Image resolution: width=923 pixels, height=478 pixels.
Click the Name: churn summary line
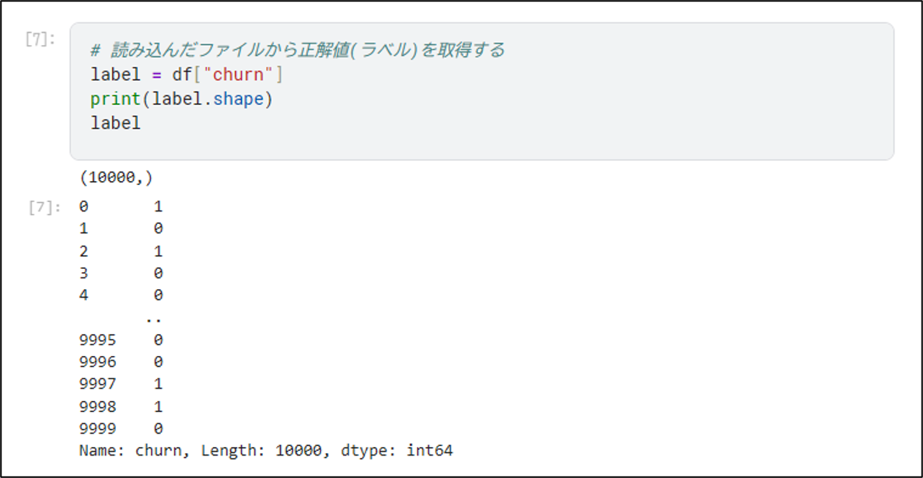(x=266, y=452)
